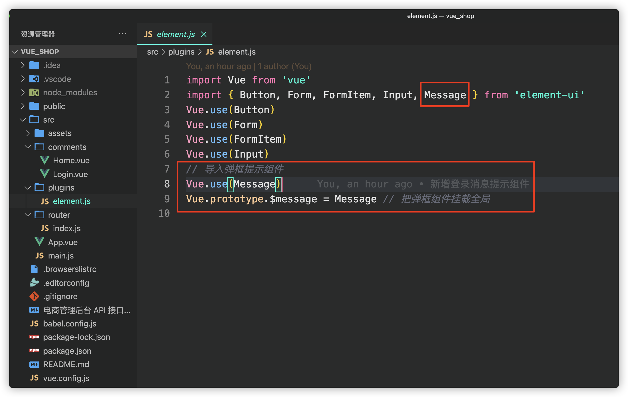Viewport: 628px width, 397px height.
Task: Expand the assets folder chevron
Action: click(28, 133)
